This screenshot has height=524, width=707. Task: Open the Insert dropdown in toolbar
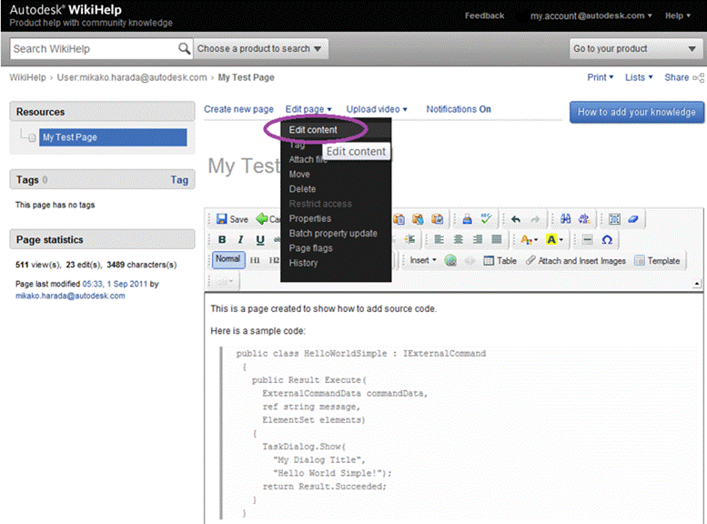(x=422, y=261)
